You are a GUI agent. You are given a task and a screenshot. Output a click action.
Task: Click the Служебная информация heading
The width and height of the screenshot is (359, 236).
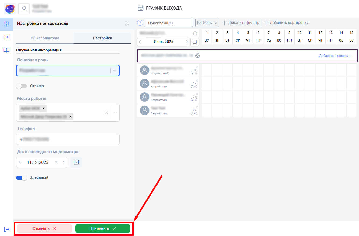[x=39, y=50]
